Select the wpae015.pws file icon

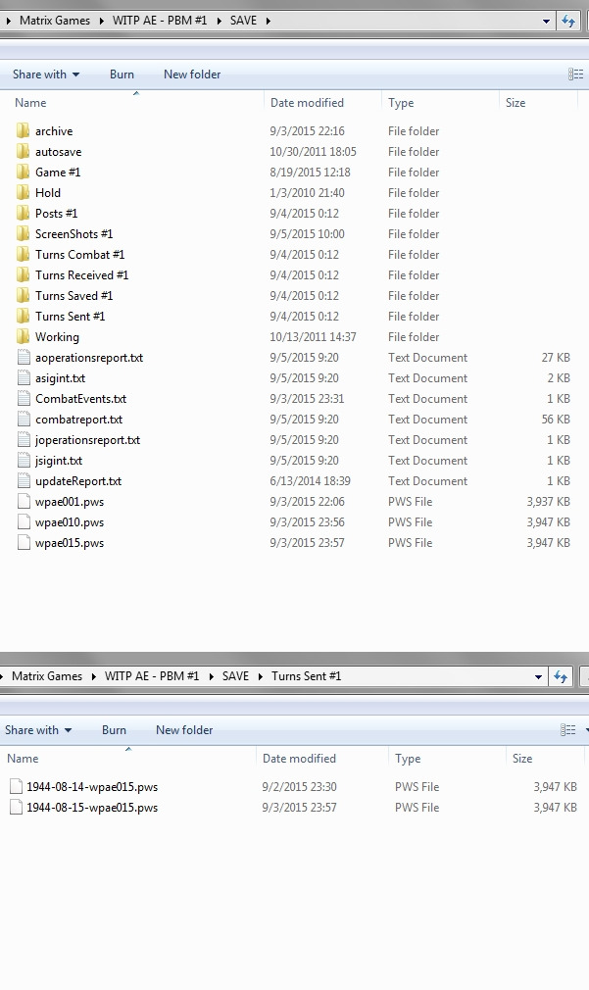coord(24,543)
